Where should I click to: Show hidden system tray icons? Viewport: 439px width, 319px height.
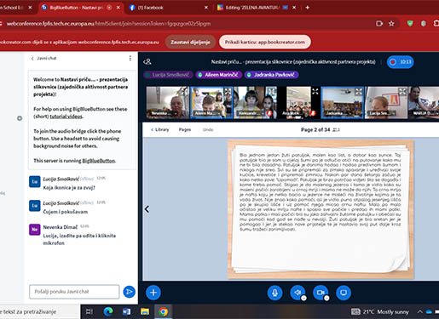[x=419, y=312]
